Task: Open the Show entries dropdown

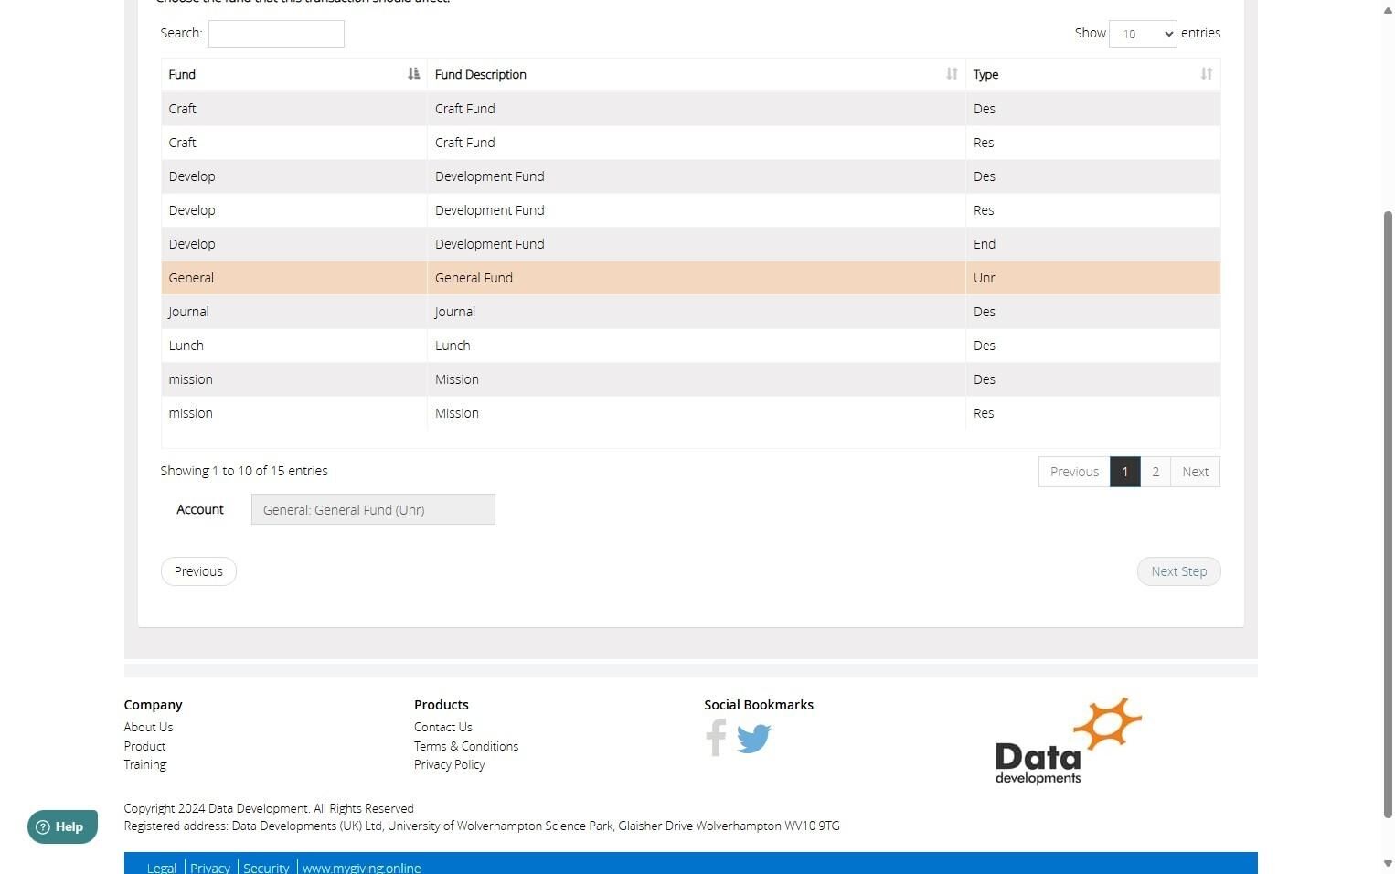Action: 1143,34
